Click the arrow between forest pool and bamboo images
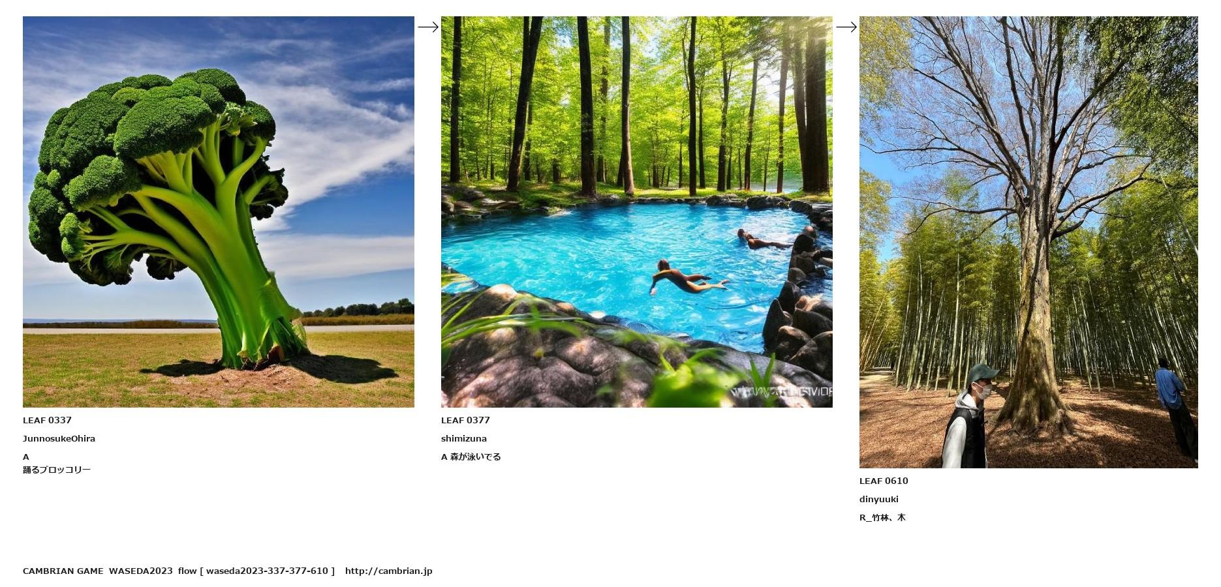This screenshot has width=1221, height=587. (x=846, y=27)
